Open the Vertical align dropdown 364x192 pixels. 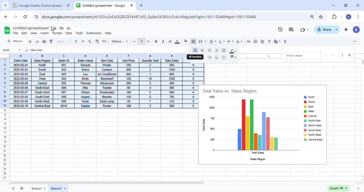click(x=221, y=41)
